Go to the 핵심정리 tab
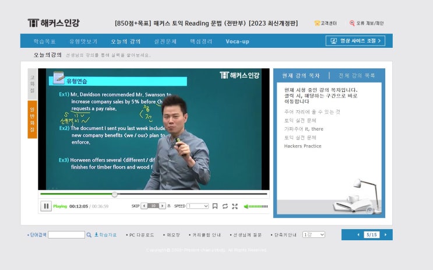 click(201, 41)
